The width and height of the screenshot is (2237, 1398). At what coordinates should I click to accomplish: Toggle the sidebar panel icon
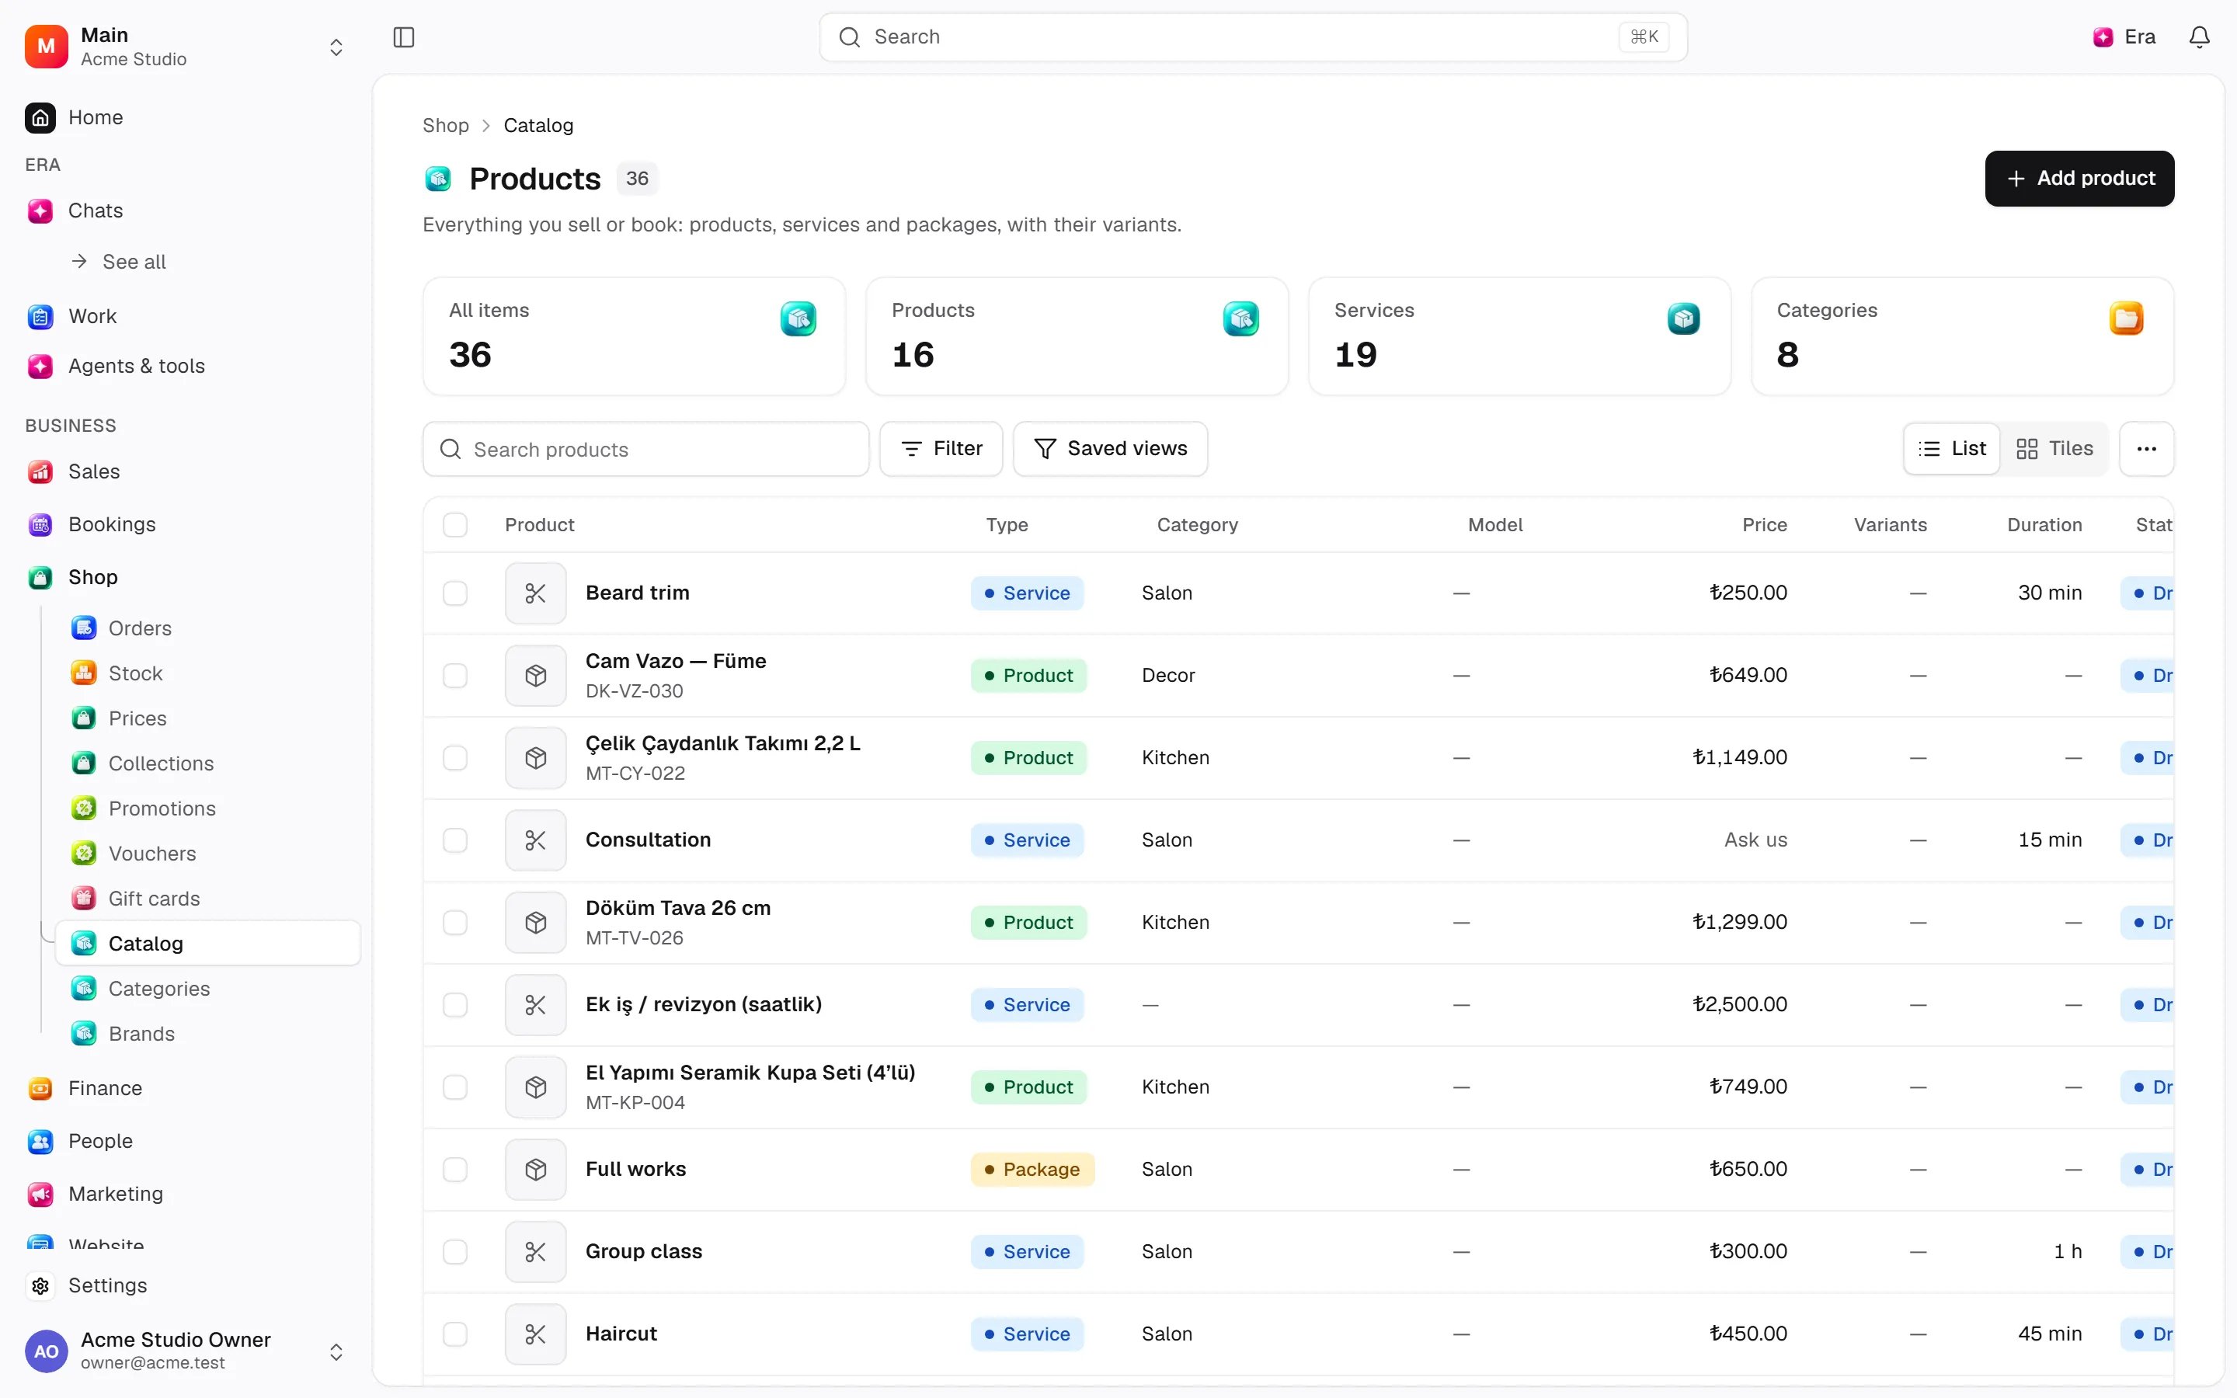pos(404,37)
